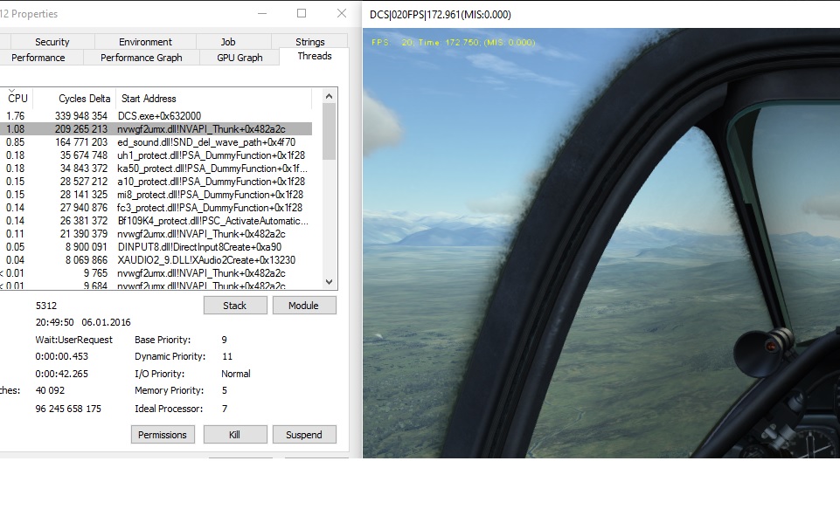Click the thread ID value 5312

point(46,306)
